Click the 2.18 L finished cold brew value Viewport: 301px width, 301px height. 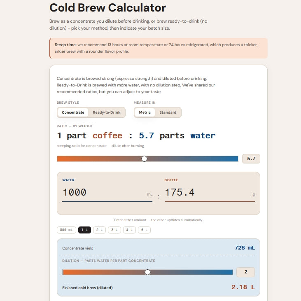pyautogui.click(x=243, y=287)
